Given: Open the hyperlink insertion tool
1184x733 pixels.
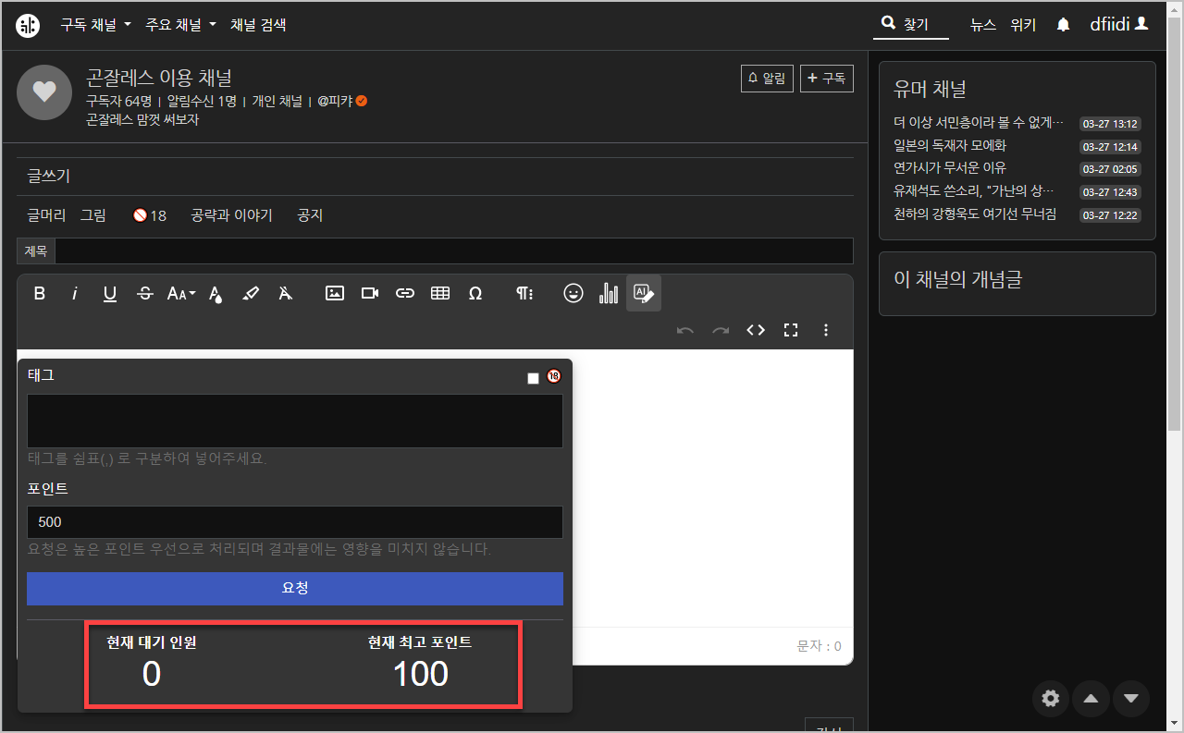Looking at the screenshot, I should [404, 293].
